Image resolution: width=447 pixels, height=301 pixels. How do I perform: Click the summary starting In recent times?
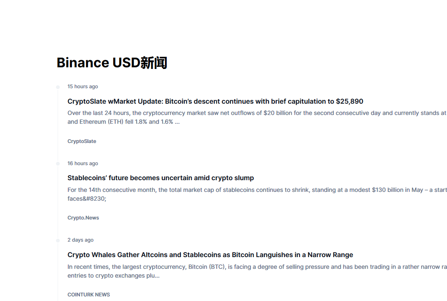tap(257, 271)
